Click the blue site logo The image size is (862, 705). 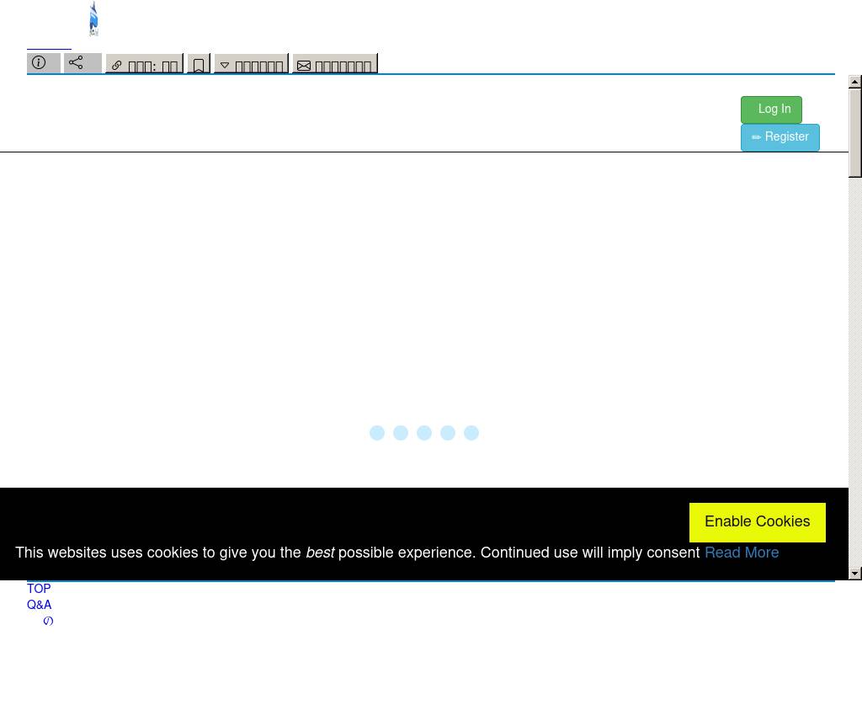tap(93, 19)
